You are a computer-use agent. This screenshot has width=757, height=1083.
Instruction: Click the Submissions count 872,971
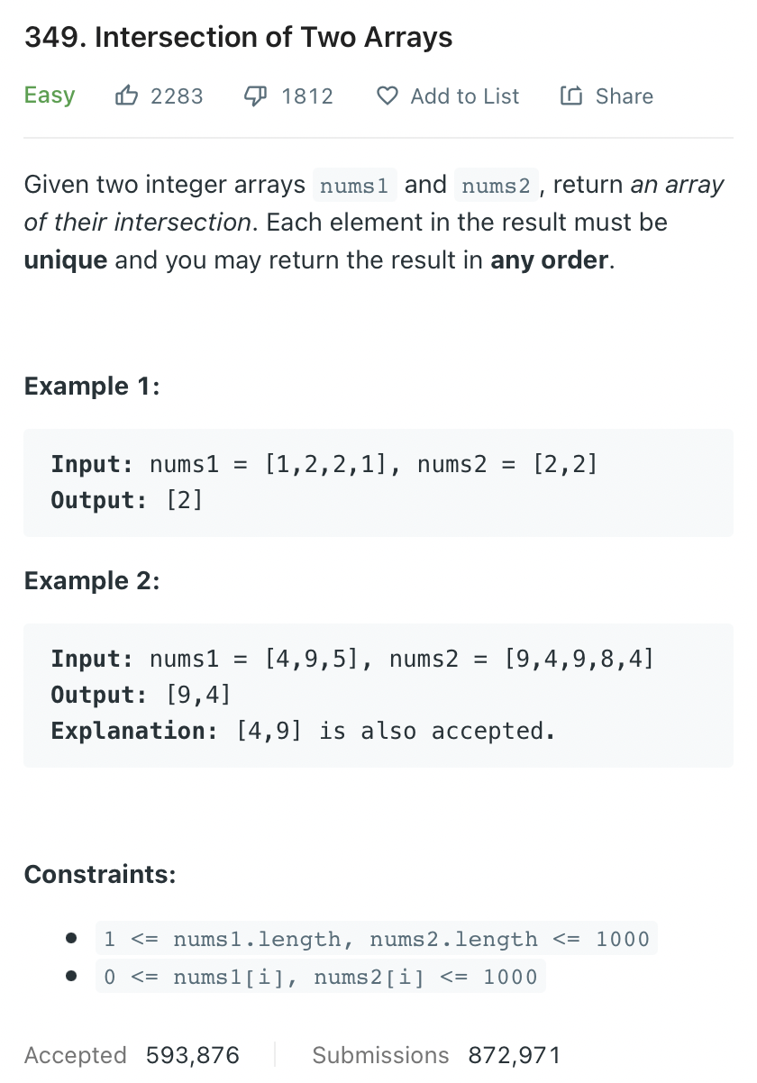[x=514, y=1054]
